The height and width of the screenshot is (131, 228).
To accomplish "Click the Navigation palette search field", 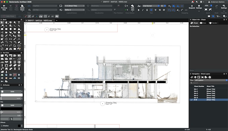I will click(209, 83).
